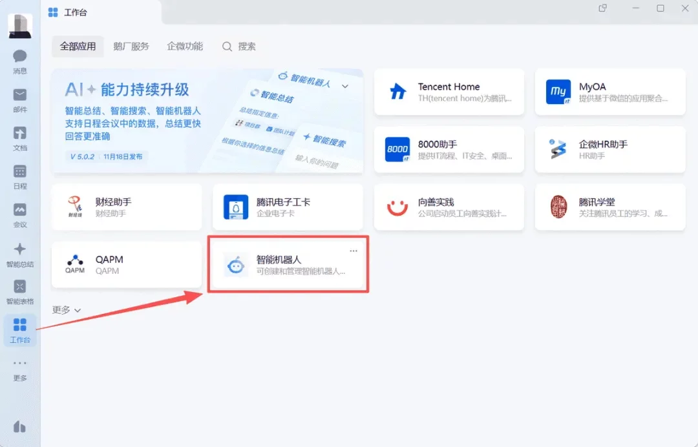Click the 企微HR助手 title text
Screen dimensions: 698x447
(603, 144)
